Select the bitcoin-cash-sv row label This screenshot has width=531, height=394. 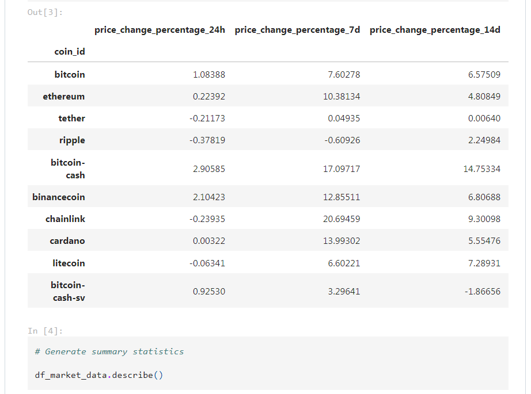(x=68, y=291)
